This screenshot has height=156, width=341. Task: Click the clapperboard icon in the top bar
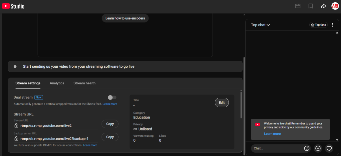tap(298, 6)
